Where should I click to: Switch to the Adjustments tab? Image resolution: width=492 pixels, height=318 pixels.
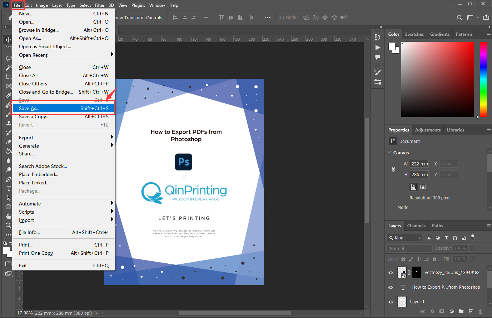[428, 130]
